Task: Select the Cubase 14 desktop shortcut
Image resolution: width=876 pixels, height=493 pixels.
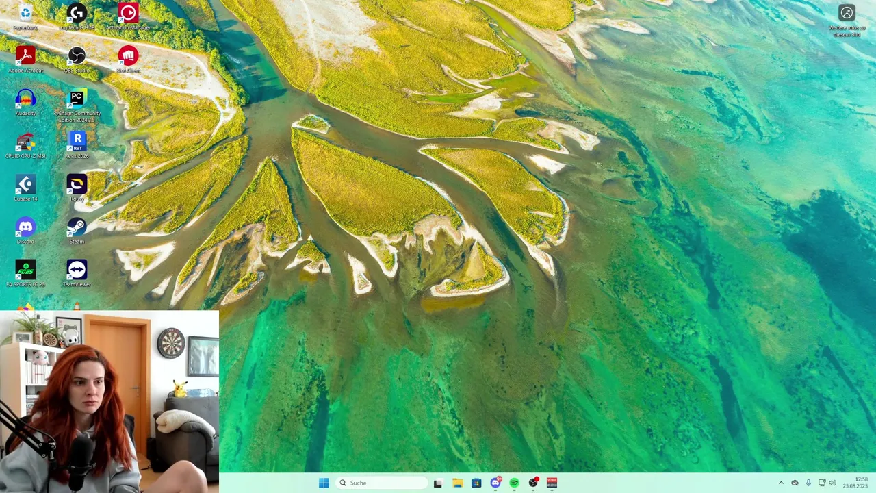Action: pos(25,188)
